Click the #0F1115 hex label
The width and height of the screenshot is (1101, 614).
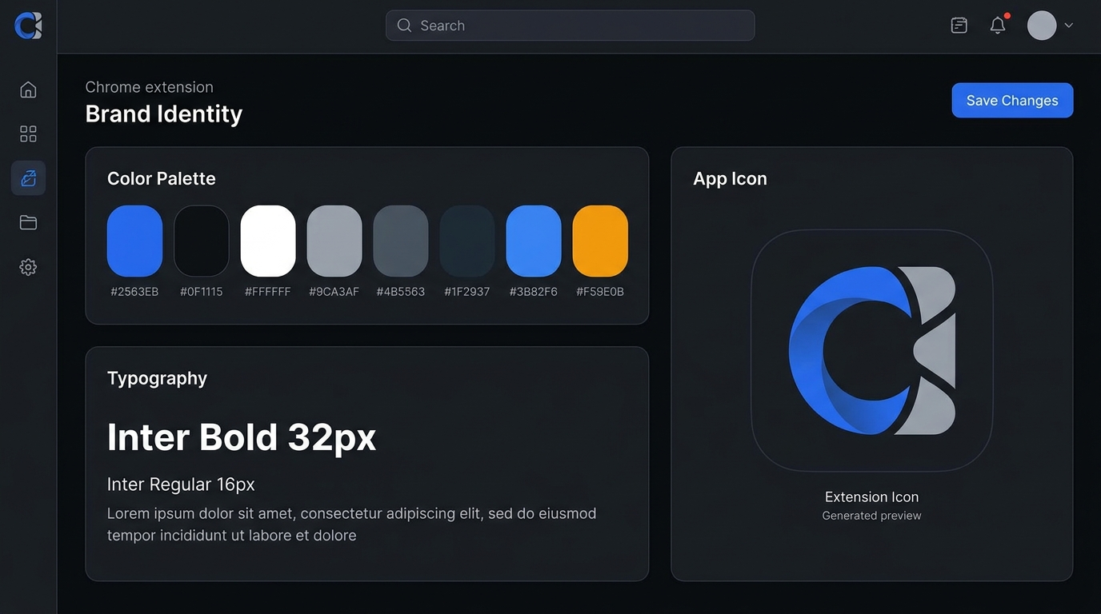point(202,292)
